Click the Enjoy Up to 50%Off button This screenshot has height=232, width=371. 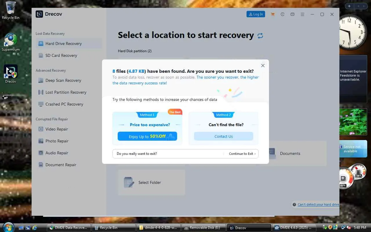[x=147, y=136]
